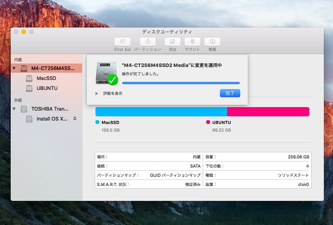The height and width of the screenshot is (225, 333).
Task: Click the TOSHIBA TransMemory drive icon
Action: (24, 109)
